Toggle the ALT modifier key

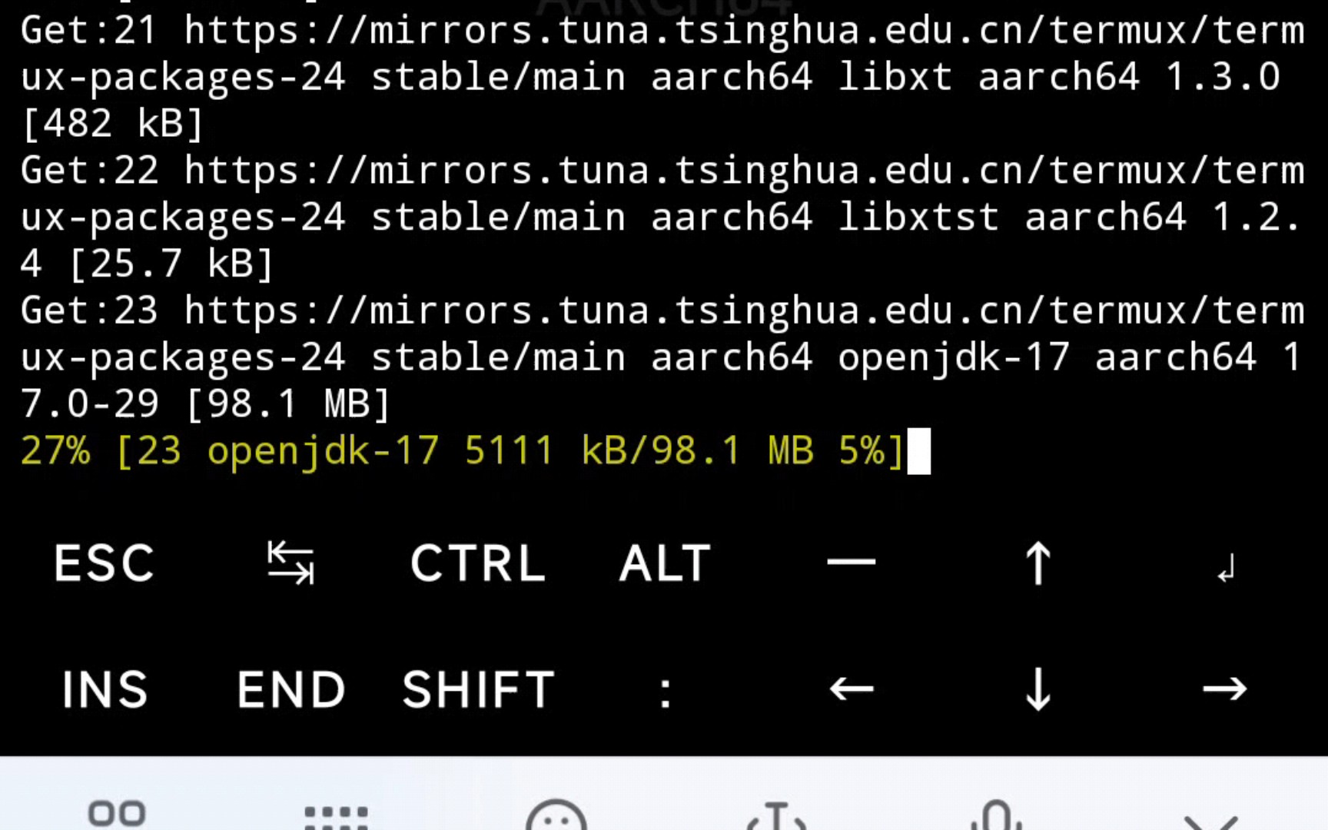coord(665,563)
